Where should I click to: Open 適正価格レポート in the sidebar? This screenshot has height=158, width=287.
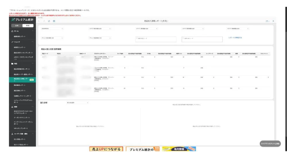[x=20, y=90]
